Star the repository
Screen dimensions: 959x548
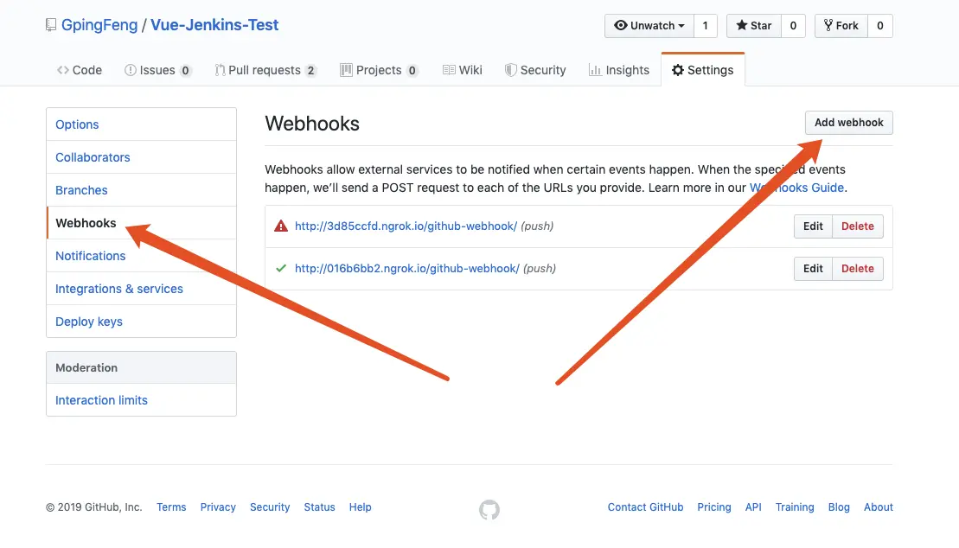753,26
